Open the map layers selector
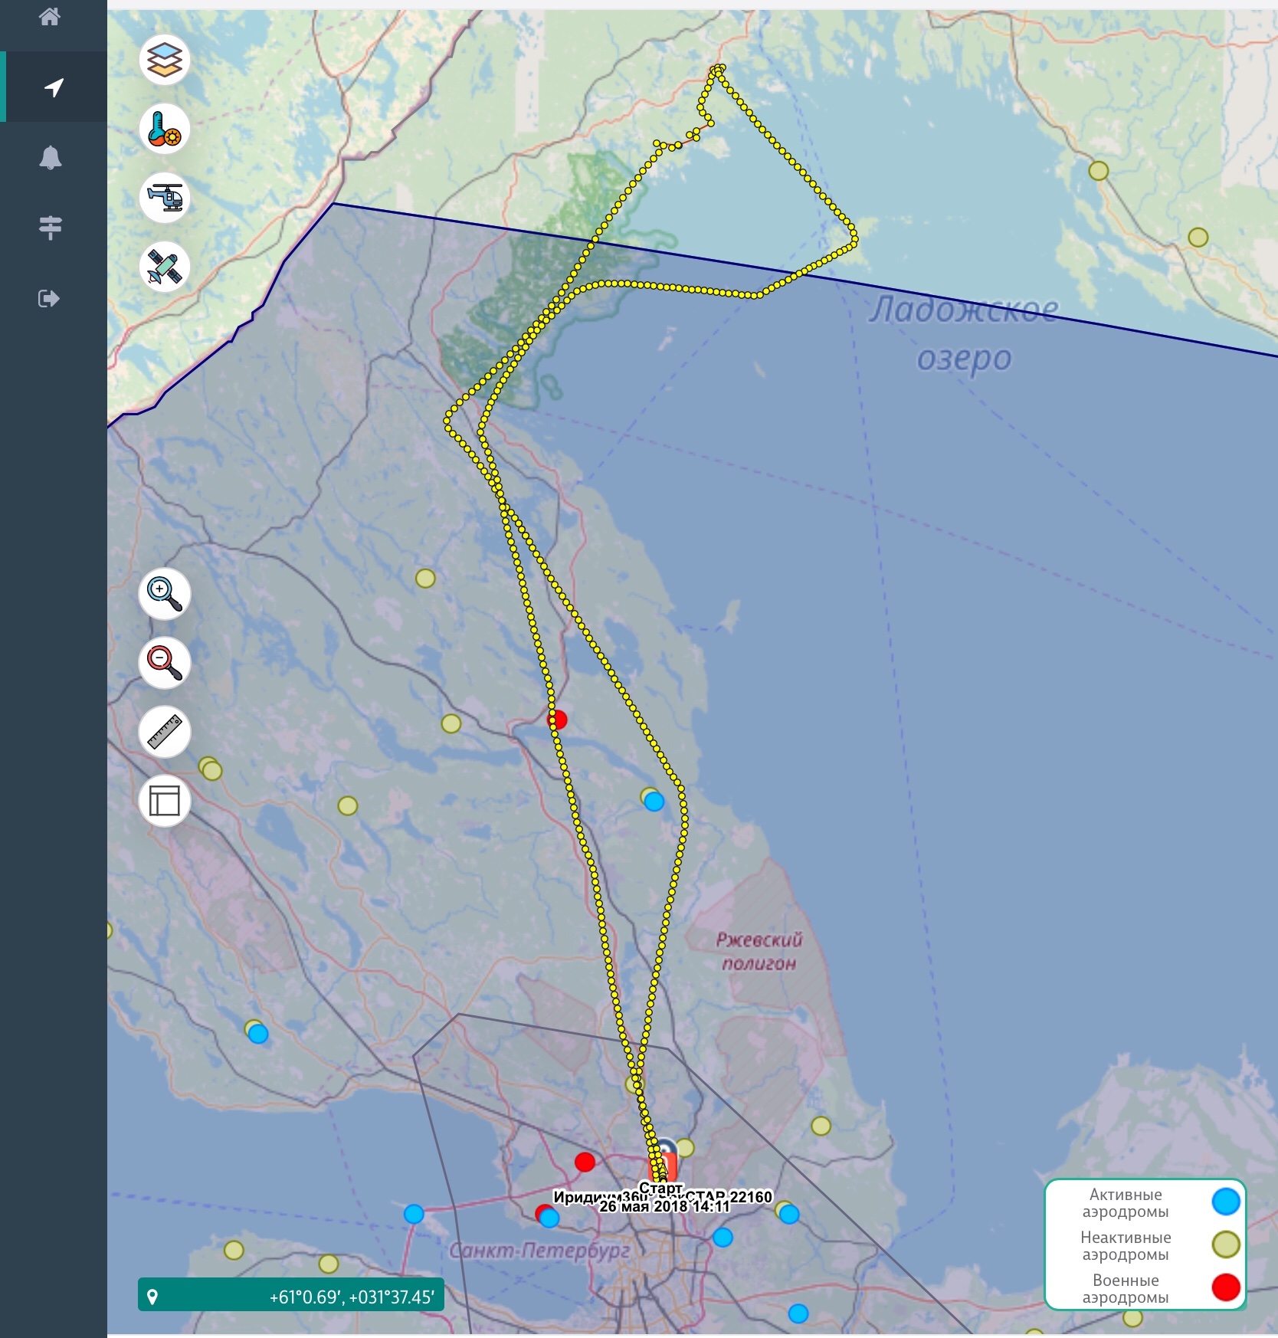 point(165,60)
